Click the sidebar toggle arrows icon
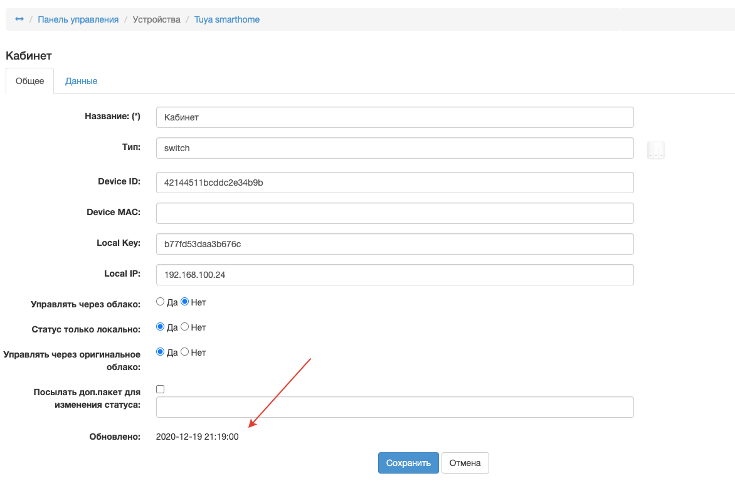 coord(19,19)
